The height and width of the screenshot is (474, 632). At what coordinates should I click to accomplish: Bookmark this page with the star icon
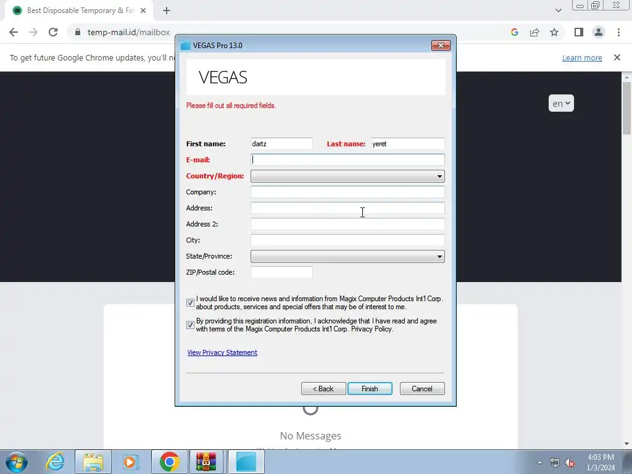point(554,32)
